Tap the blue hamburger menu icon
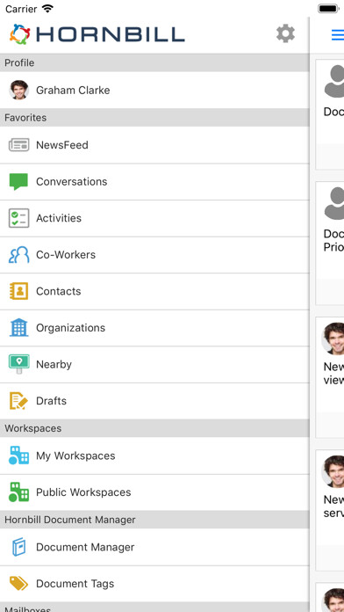Viewport: 344px width, 612px height. 337,35
